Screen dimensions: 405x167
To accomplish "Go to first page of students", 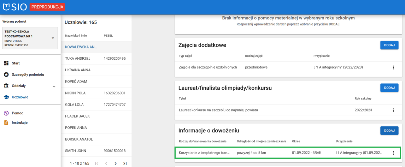I will click(x=96, y=163).
